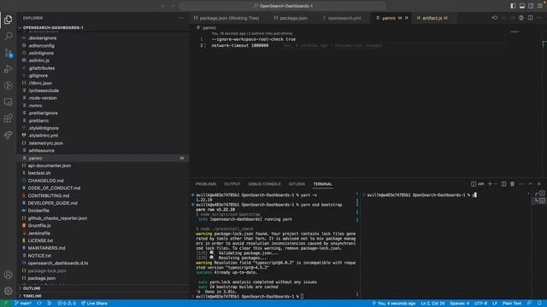
Task: Toggle bottom panel layout icon
Action: coord(522,6)
